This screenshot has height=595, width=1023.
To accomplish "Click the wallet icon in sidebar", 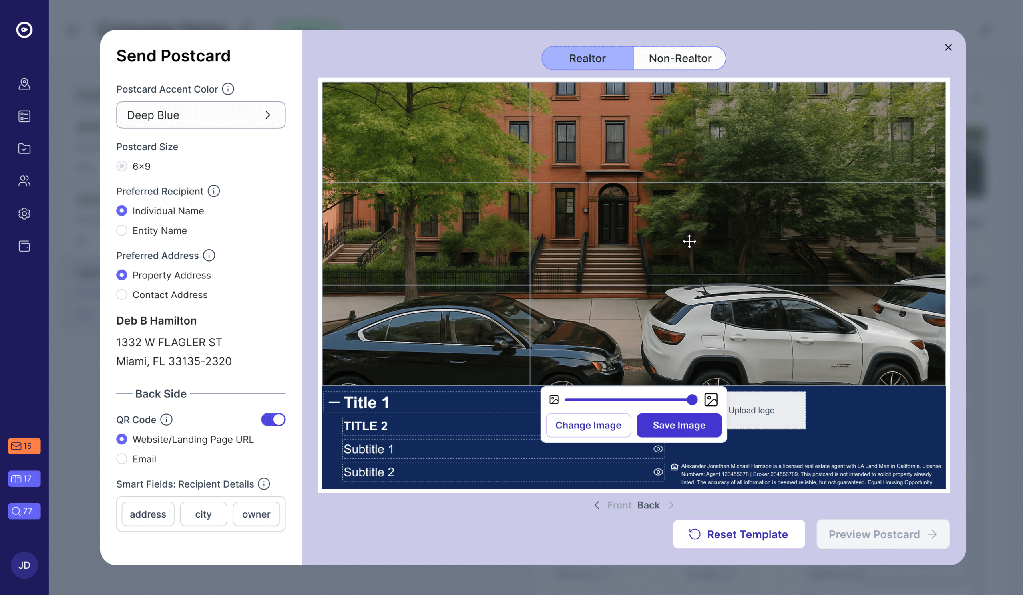I will [24, 246].
